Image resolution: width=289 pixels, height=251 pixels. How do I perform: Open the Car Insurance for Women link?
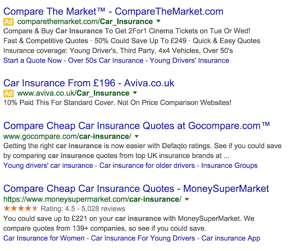[44, 238]
